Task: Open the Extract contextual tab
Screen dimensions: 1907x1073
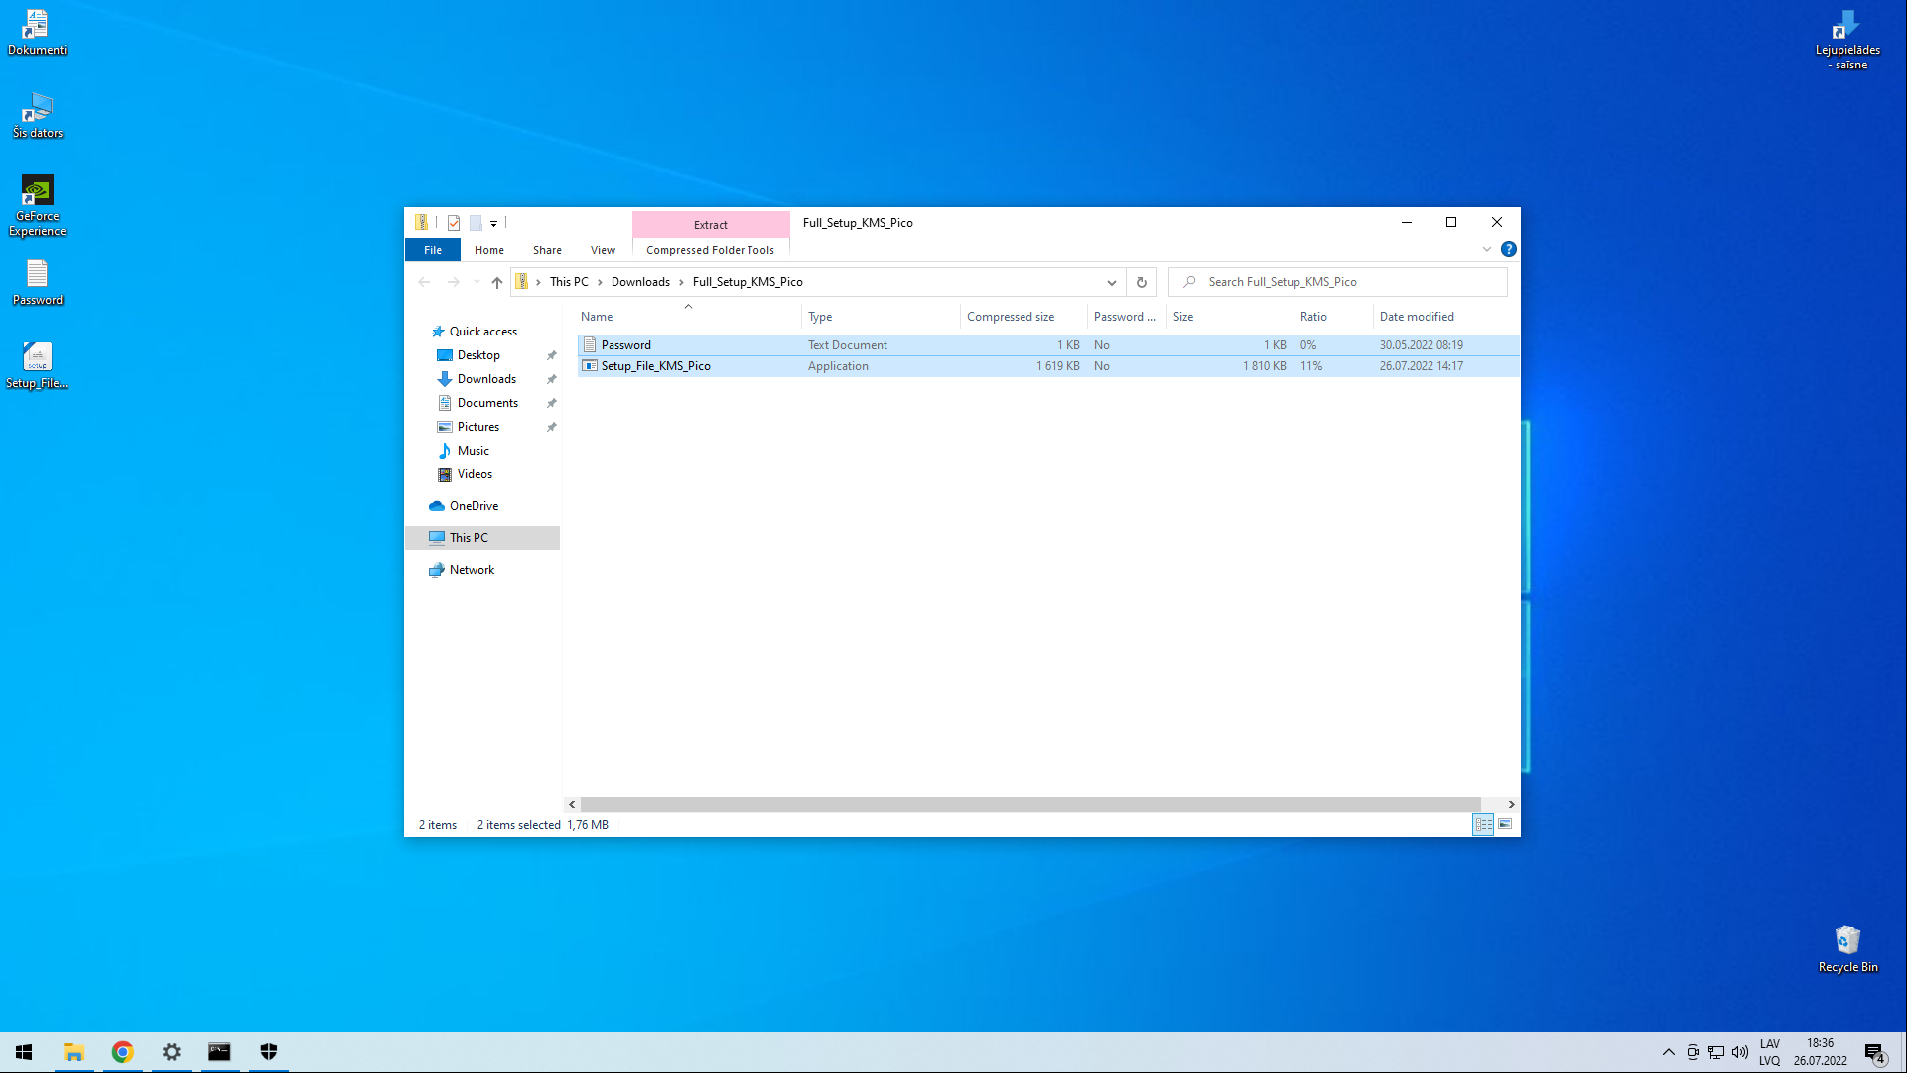Action: [711, 225]
